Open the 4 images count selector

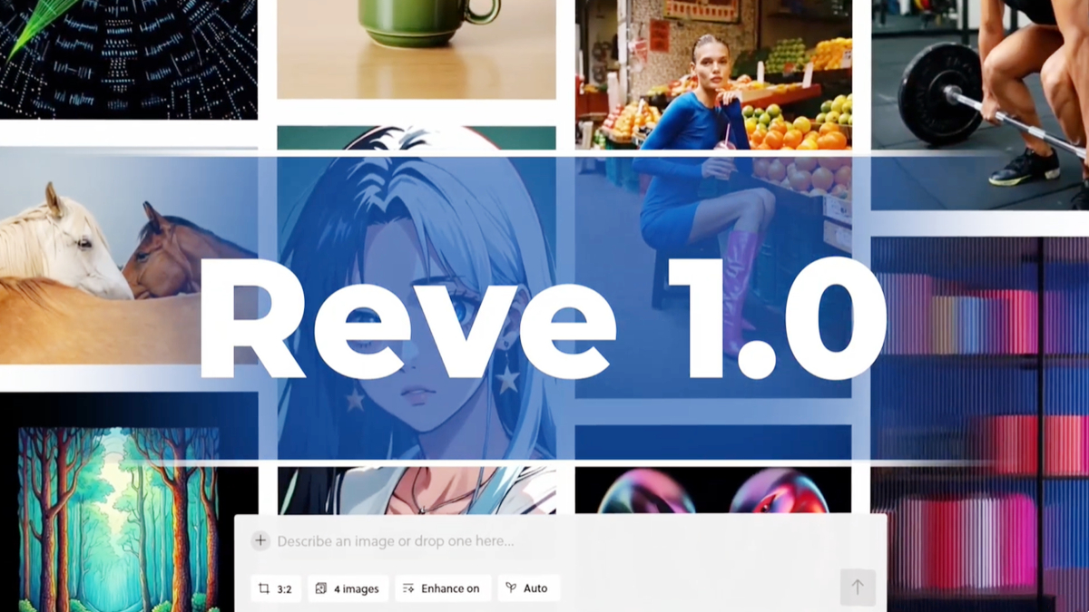[x=348, y=588]
